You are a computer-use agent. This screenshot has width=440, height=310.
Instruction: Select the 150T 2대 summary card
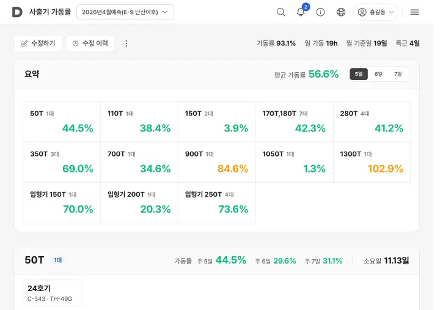point(216,122)
